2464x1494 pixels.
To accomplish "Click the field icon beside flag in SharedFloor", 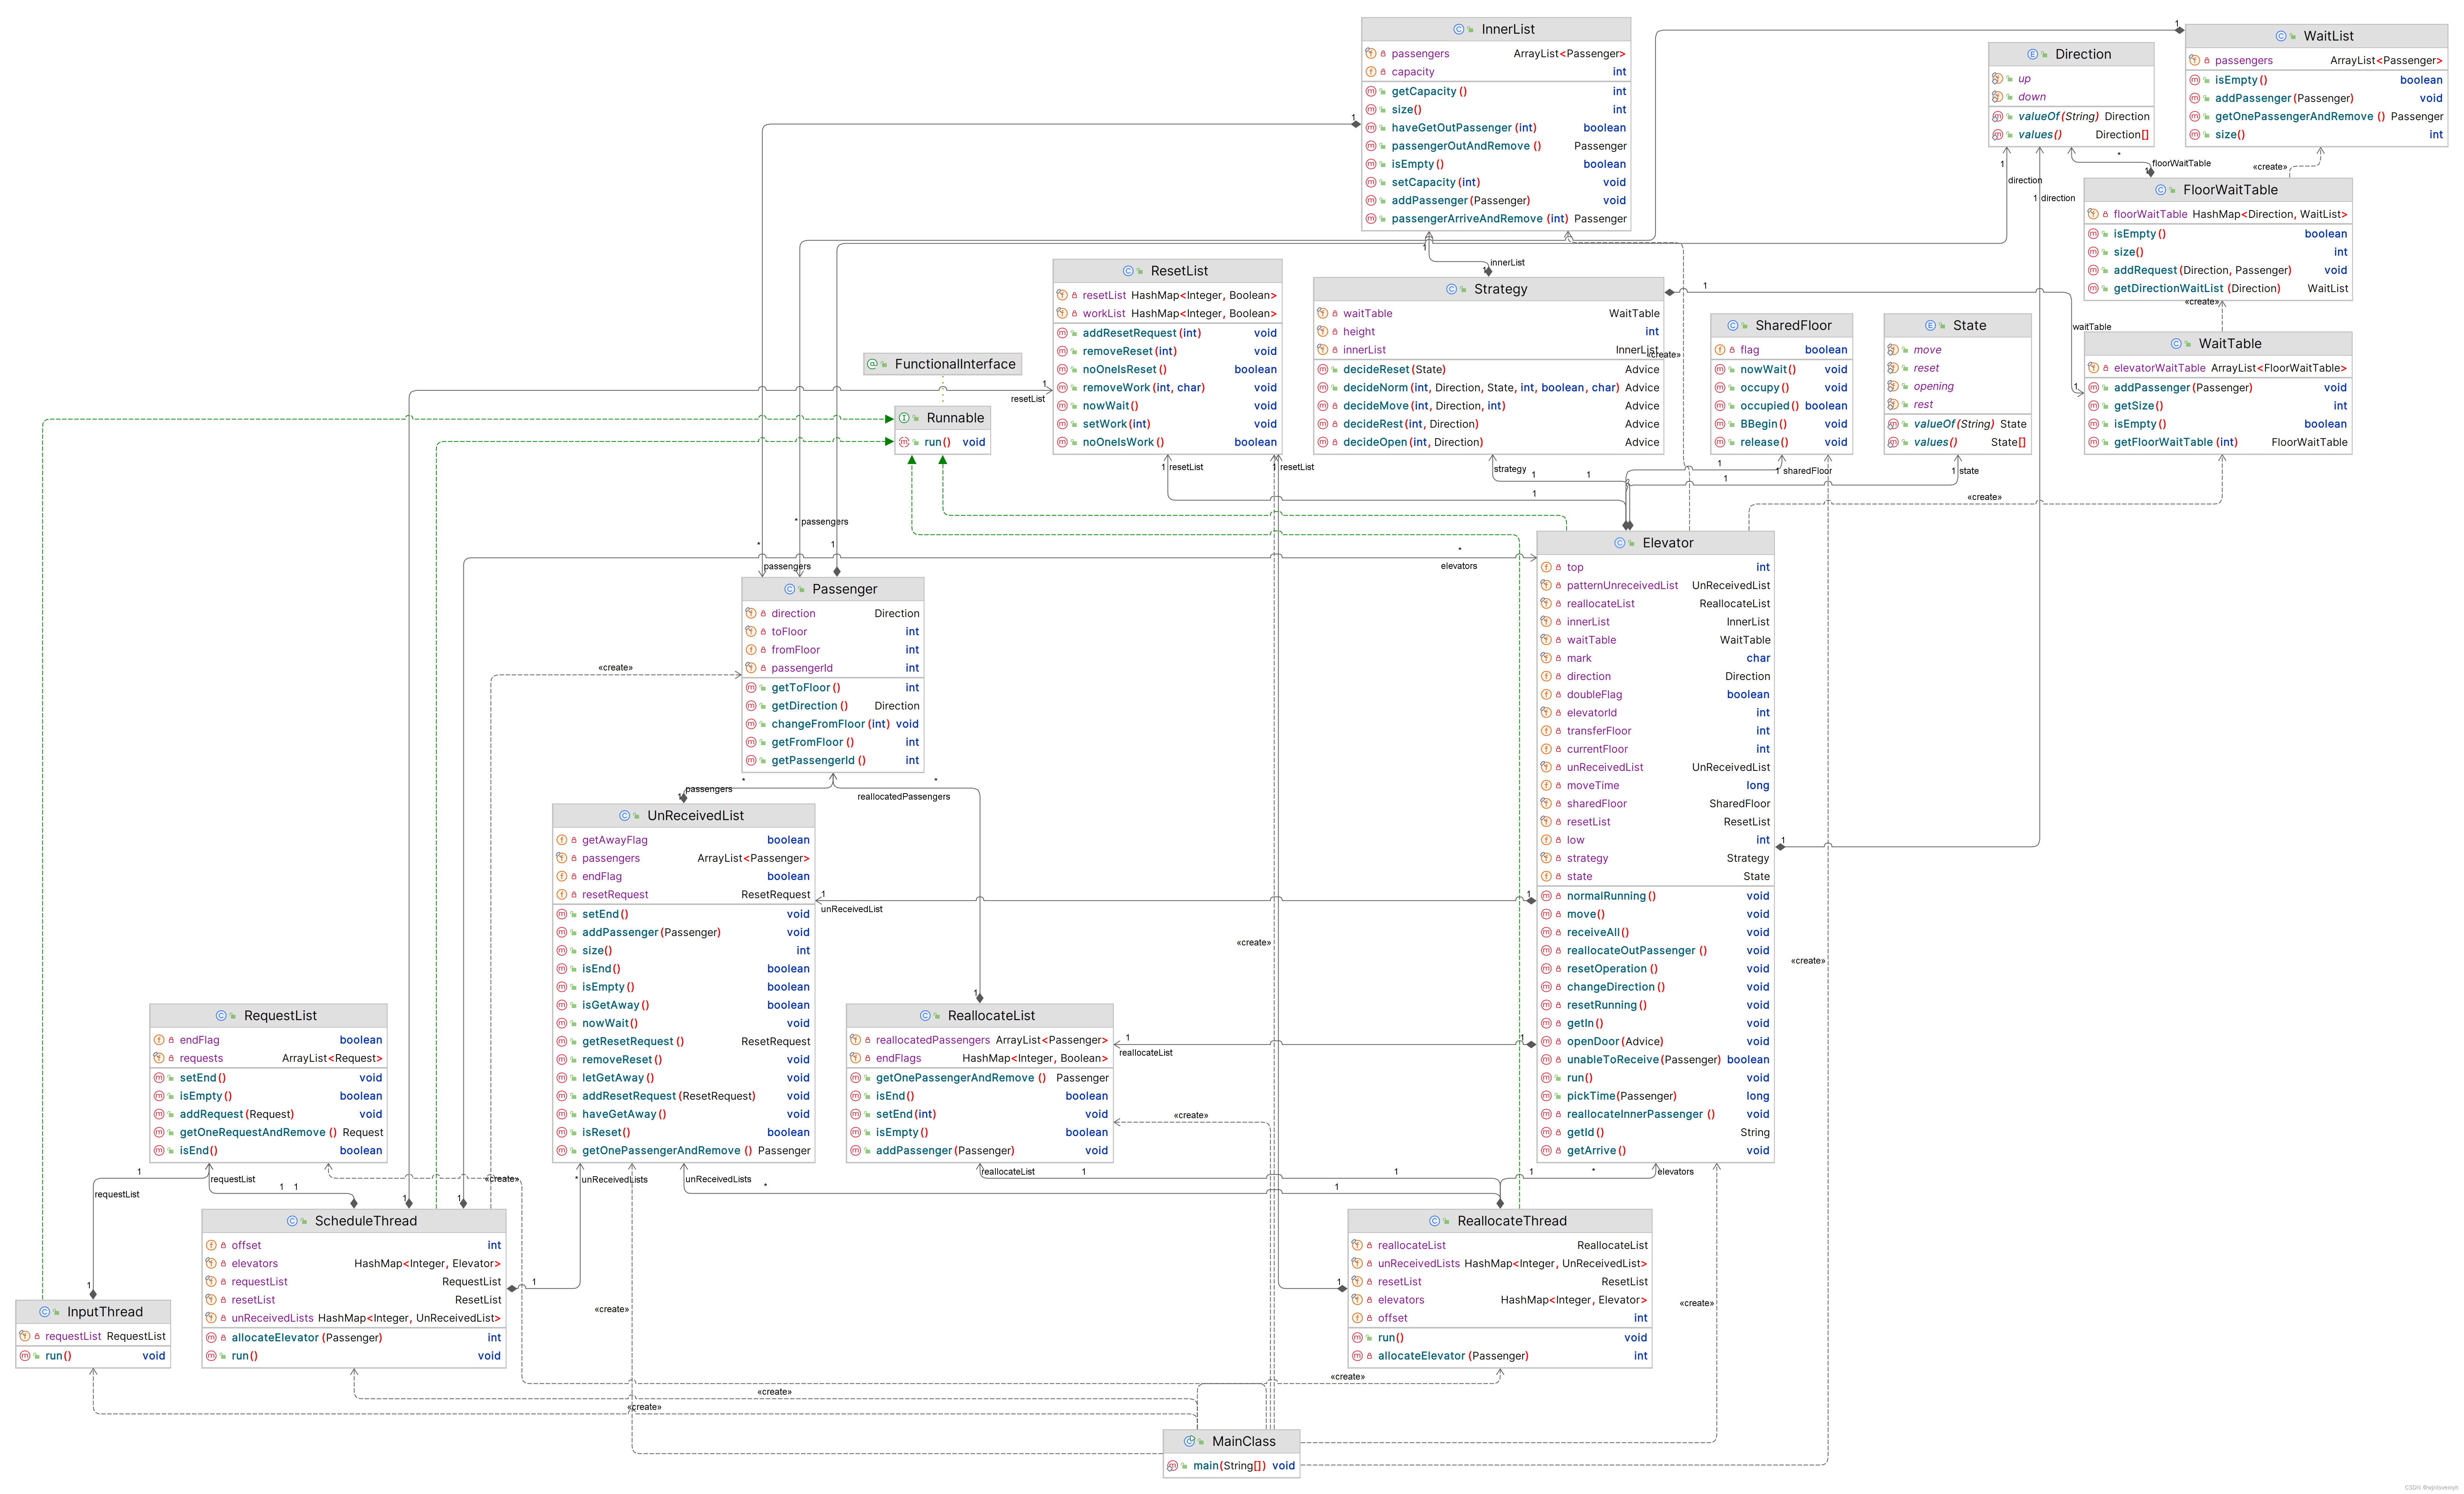I will [x=1720, y=350].
